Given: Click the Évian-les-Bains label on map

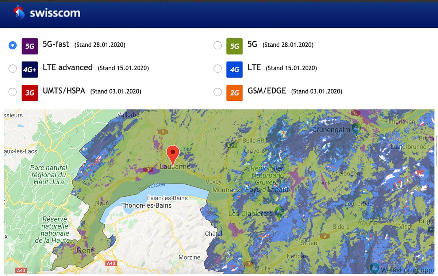Looking at the screenshot, I should [167, 198].
